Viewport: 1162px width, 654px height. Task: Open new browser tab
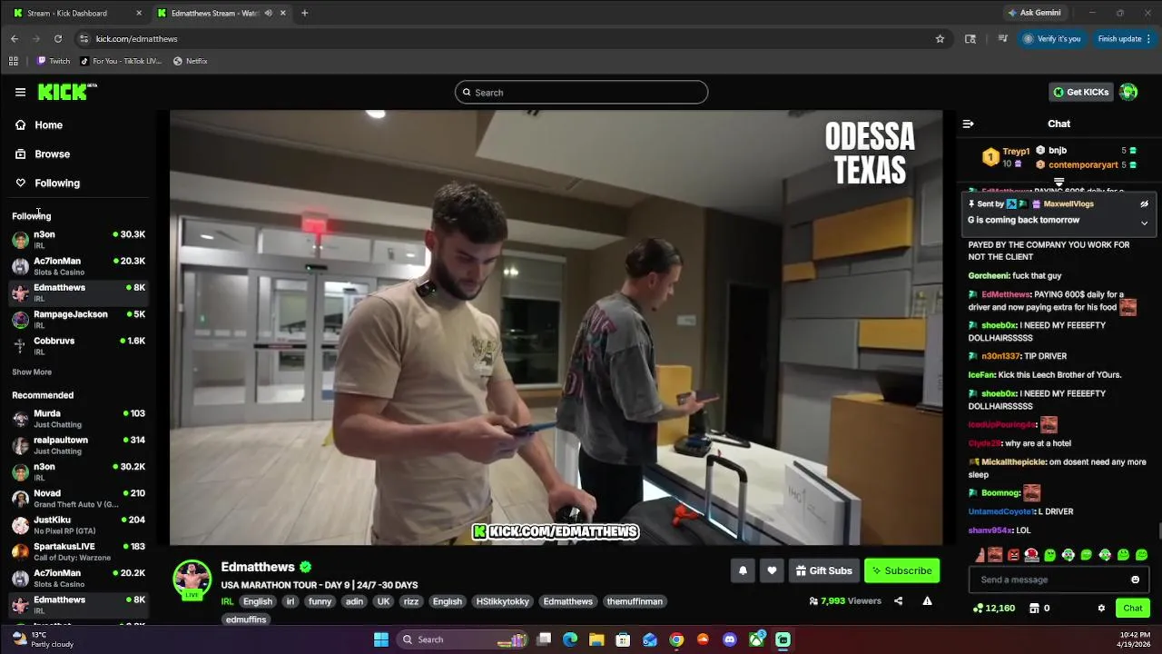(x=304, y=13)
